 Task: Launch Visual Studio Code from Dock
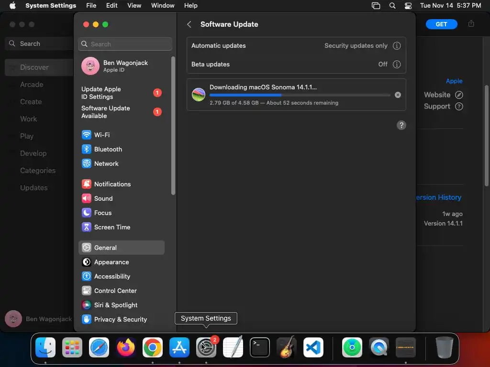pyautogui.click(x=313, y=347)
